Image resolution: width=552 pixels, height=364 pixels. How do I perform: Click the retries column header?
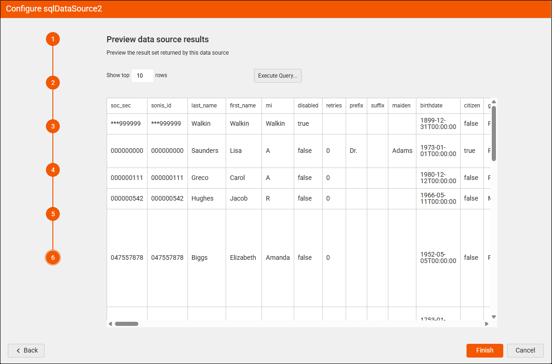(x=334, y=106)
